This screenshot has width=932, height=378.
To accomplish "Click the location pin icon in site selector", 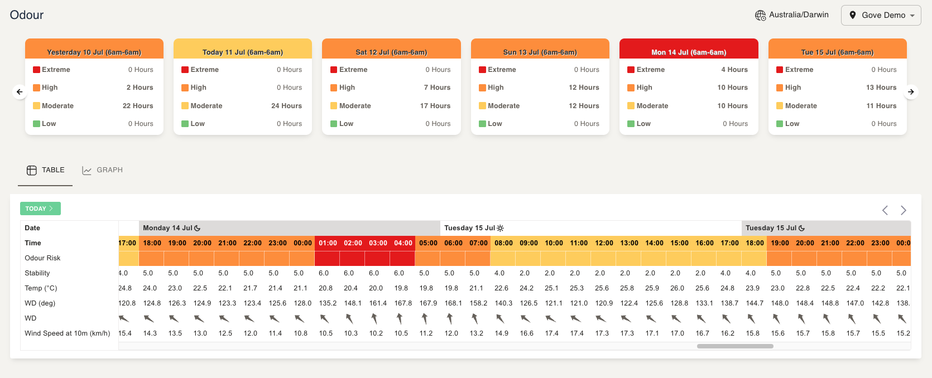I will [x=852, y=15].
